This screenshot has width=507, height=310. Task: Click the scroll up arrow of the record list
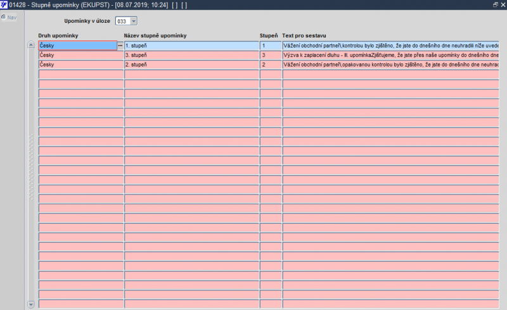click(x=31, y=45)
